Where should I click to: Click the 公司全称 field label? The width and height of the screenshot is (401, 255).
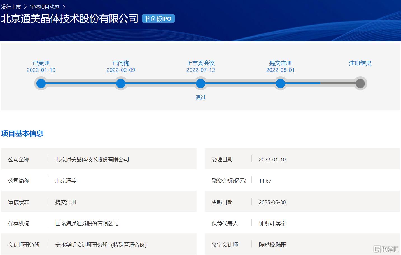pyautogui.click(x=19, y=159)
